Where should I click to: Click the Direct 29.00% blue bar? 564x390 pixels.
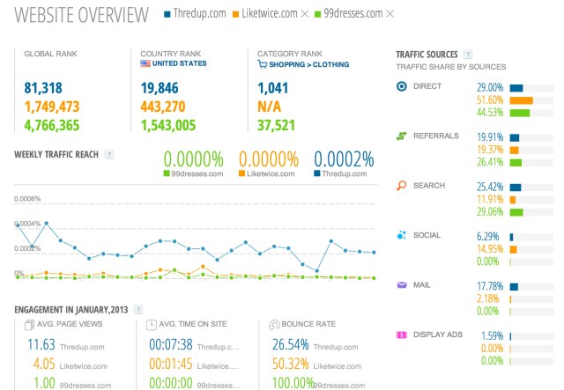(516, 88)
